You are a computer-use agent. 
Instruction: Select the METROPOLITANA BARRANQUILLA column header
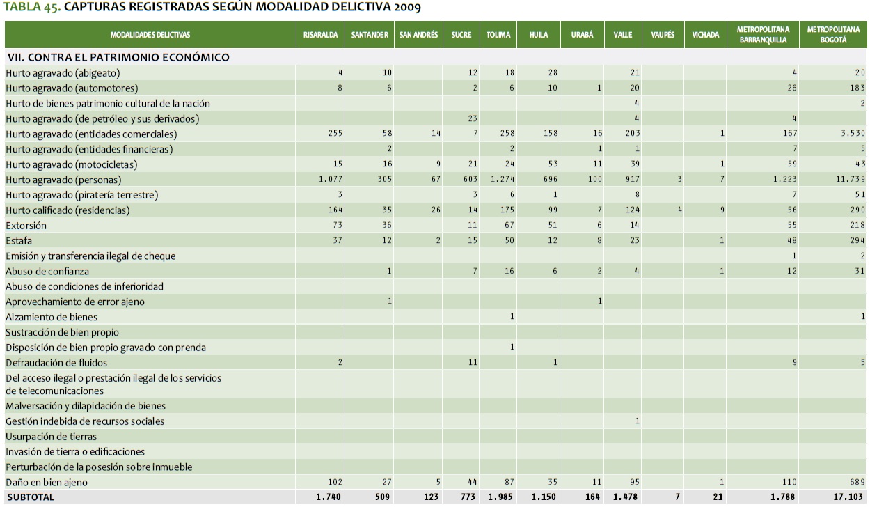(x=761, y=35)
